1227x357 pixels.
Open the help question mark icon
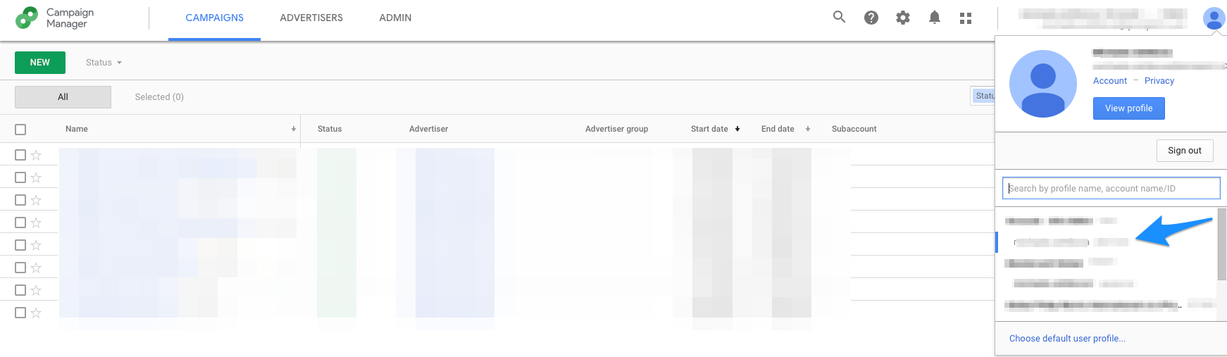(871, 18)
